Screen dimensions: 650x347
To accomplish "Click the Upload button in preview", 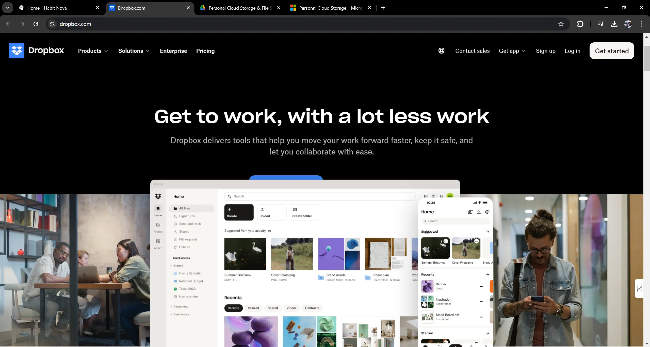I will tap(272, 212).
